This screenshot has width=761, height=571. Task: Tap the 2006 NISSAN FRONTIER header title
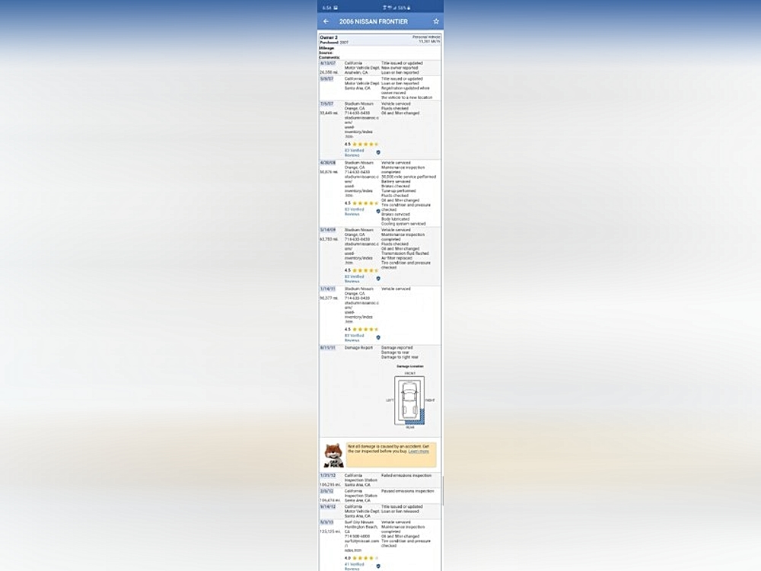(x=373, y=21)
